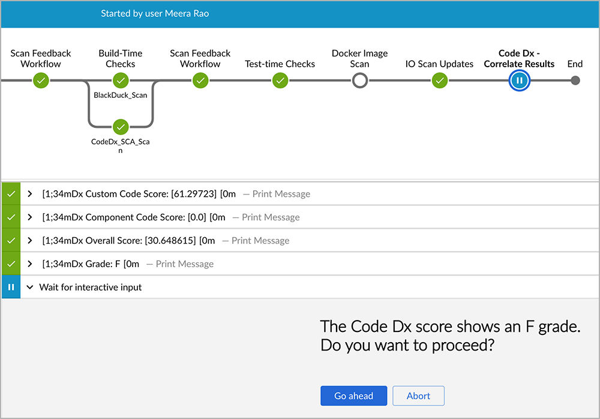Image resolution: width=600 pixels, height=419 pixels.
Task: Click the second Scan Feedback Workflow node
Action: tap(200, 80)
